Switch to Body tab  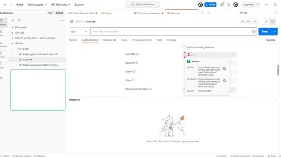124,40
